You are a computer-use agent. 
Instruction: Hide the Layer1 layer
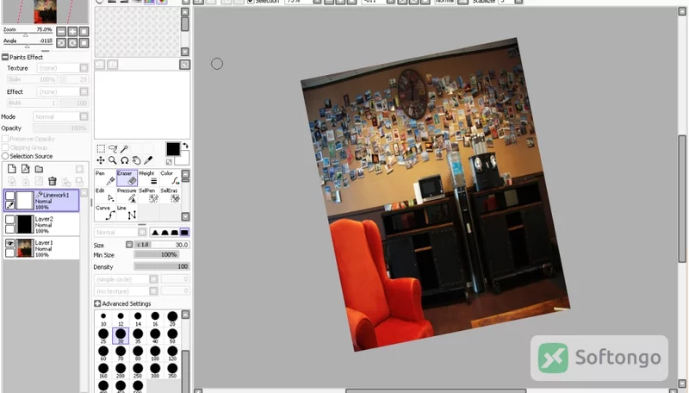tap(9, 243)
